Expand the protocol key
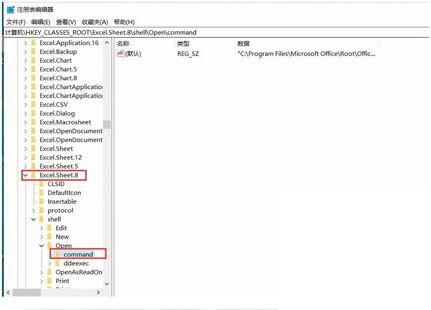This screenshot has width=431, height=310. (34, 210)
